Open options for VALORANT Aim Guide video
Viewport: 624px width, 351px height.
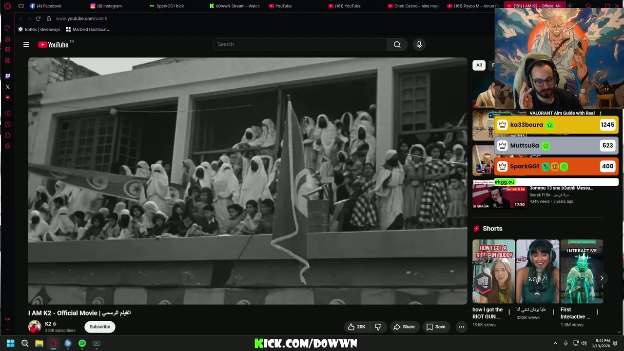click(601, 113)
